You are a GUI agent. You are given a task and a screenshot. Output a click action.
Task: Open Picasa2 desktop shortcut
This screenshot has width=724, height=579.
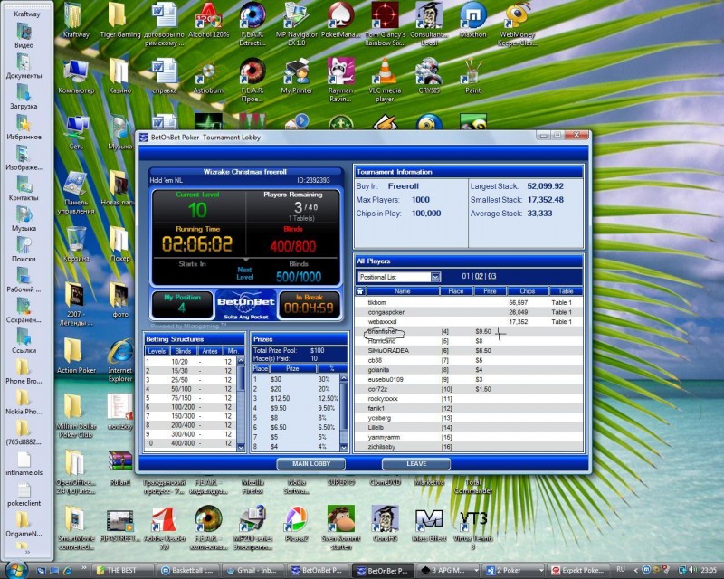tap(297, 524)
